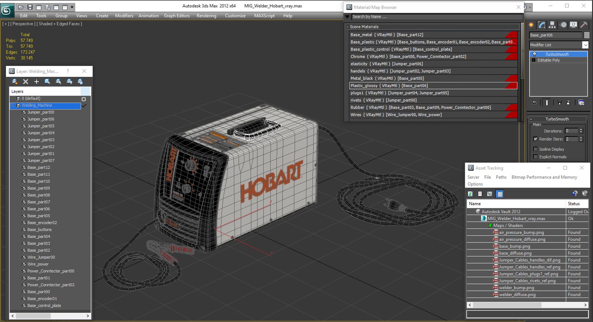Click Highlight Selected Objects' Layers icon
Screen dimensions: 593x322
pos(58,81)
